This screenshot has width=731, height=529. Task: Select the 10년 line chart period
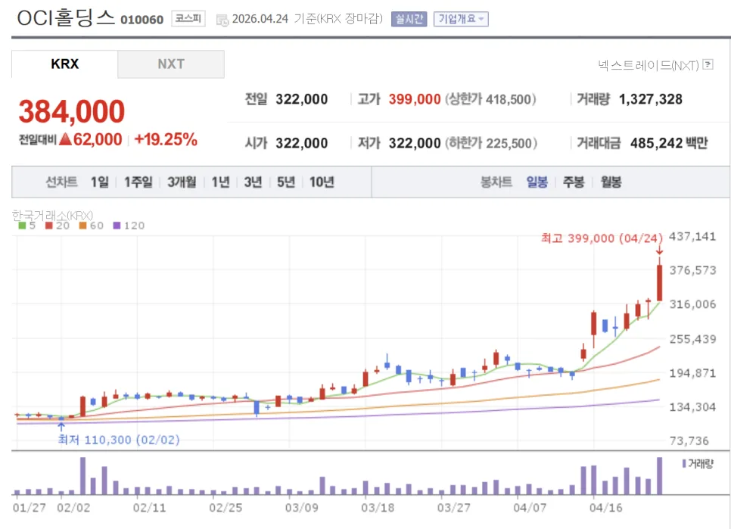pos(322,182)
